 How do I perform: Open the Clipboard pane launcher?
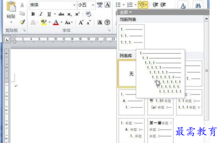[x=24, y=30]
